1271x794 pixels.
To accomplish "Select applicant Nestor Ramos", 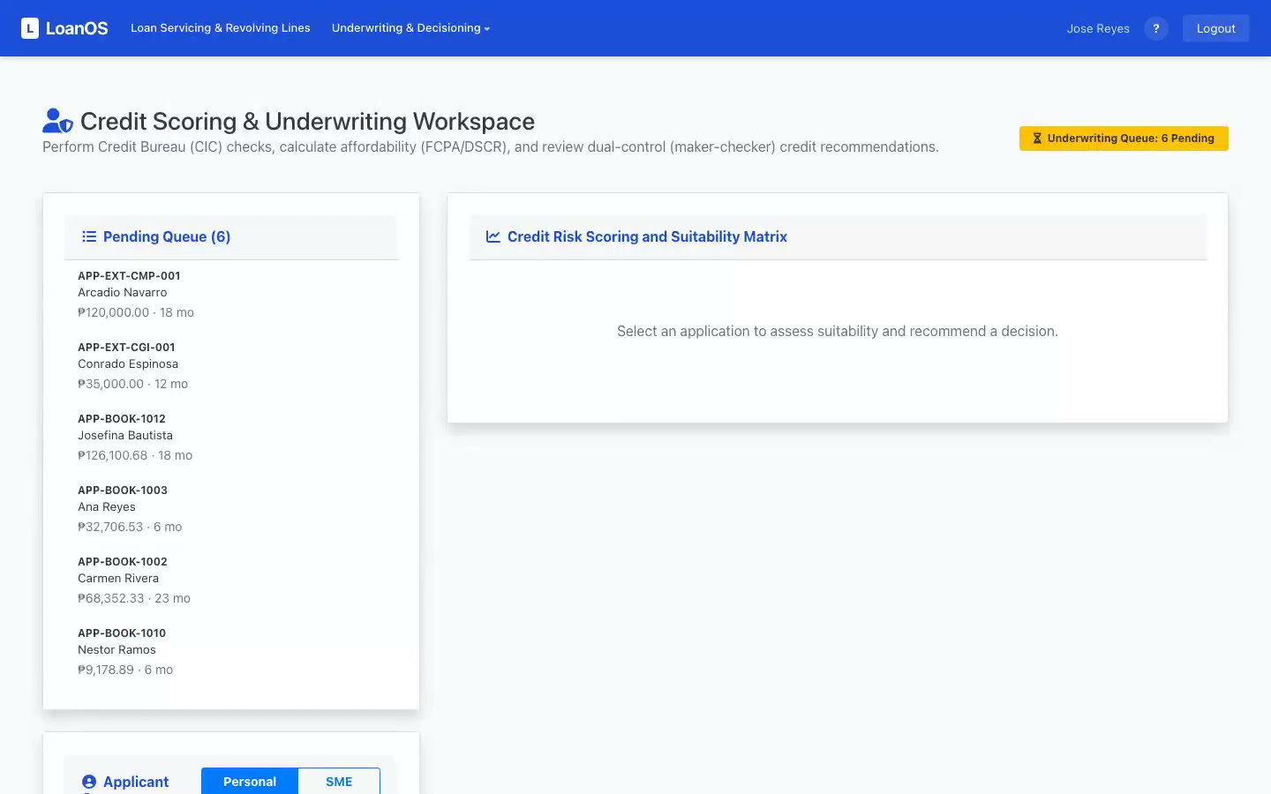I will coord(117,650).
